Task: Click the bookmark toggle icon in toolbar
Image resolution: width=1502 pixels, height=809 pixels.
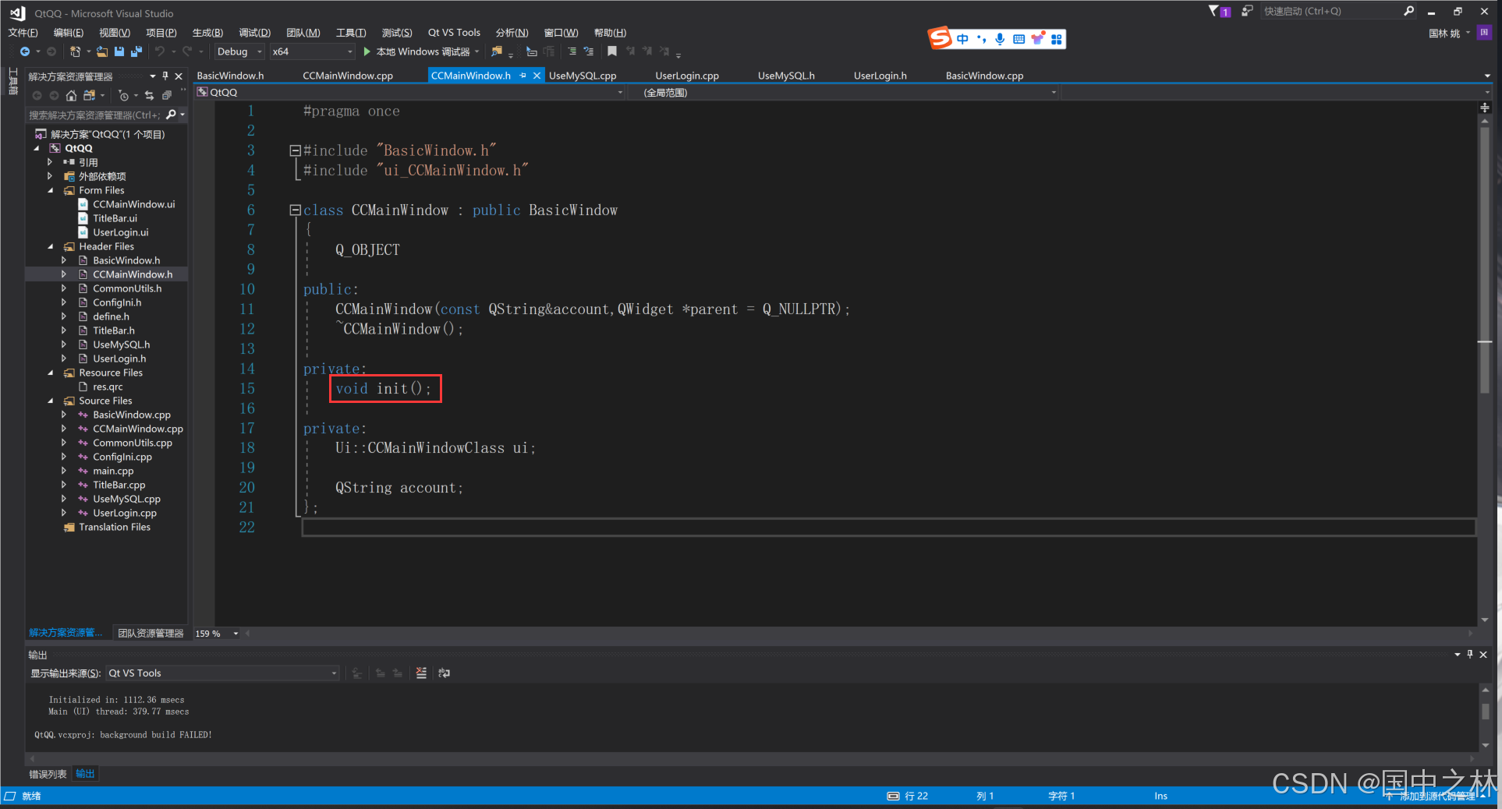Action: tap(612, 51)
